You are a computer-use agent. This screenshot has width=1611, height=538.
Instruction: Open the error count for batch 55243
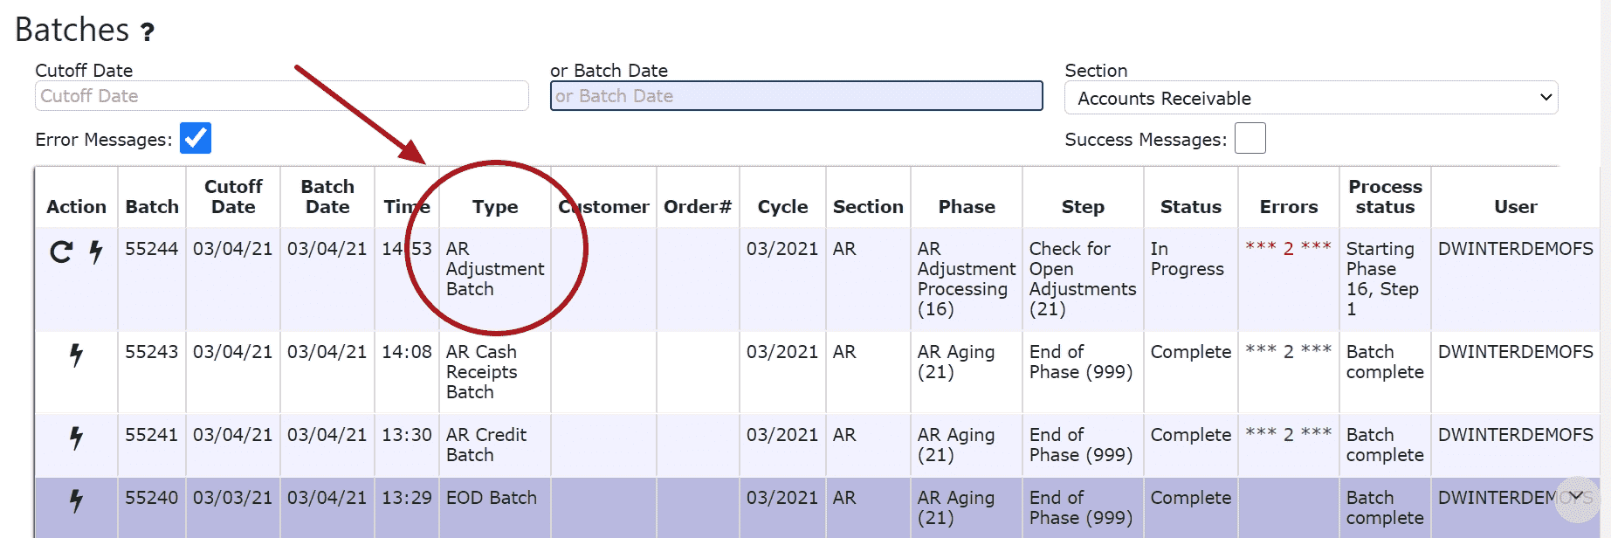(x=1288, y=351)
